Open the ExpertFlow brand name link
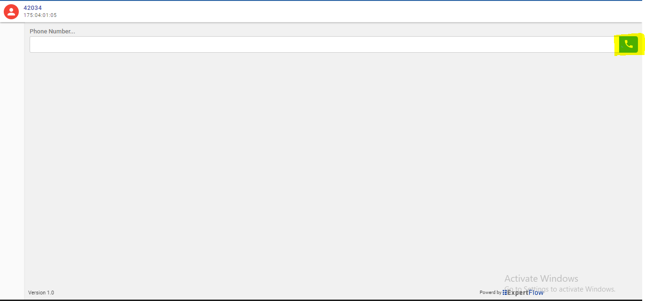Viewport: 645px width, 301px height. click(x=525, y=293)
